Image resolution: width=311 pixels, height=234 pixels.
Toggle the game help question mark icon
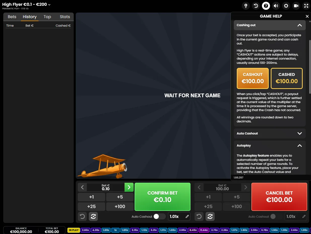click(x=266, y=6)
